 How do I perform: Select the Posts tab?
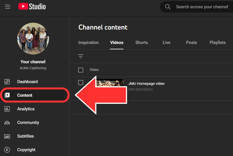coord(191,43)
